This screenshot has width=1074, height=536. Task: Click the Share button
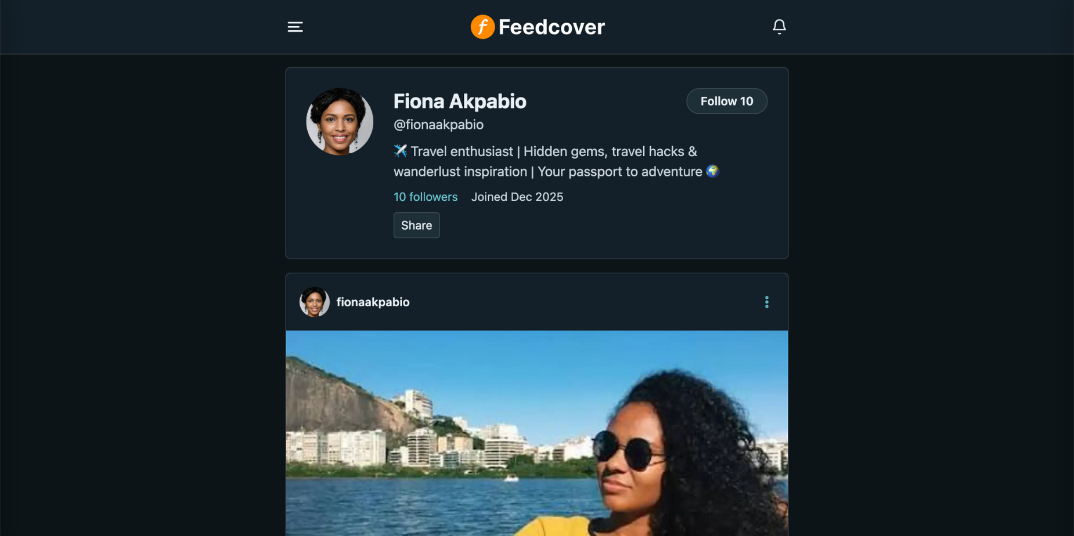[416, 226]
